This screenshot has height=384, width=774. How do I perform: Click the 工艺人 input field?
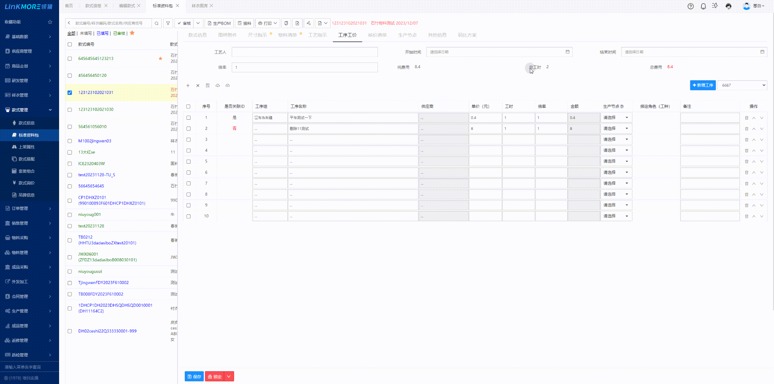(x=304, y=52)
